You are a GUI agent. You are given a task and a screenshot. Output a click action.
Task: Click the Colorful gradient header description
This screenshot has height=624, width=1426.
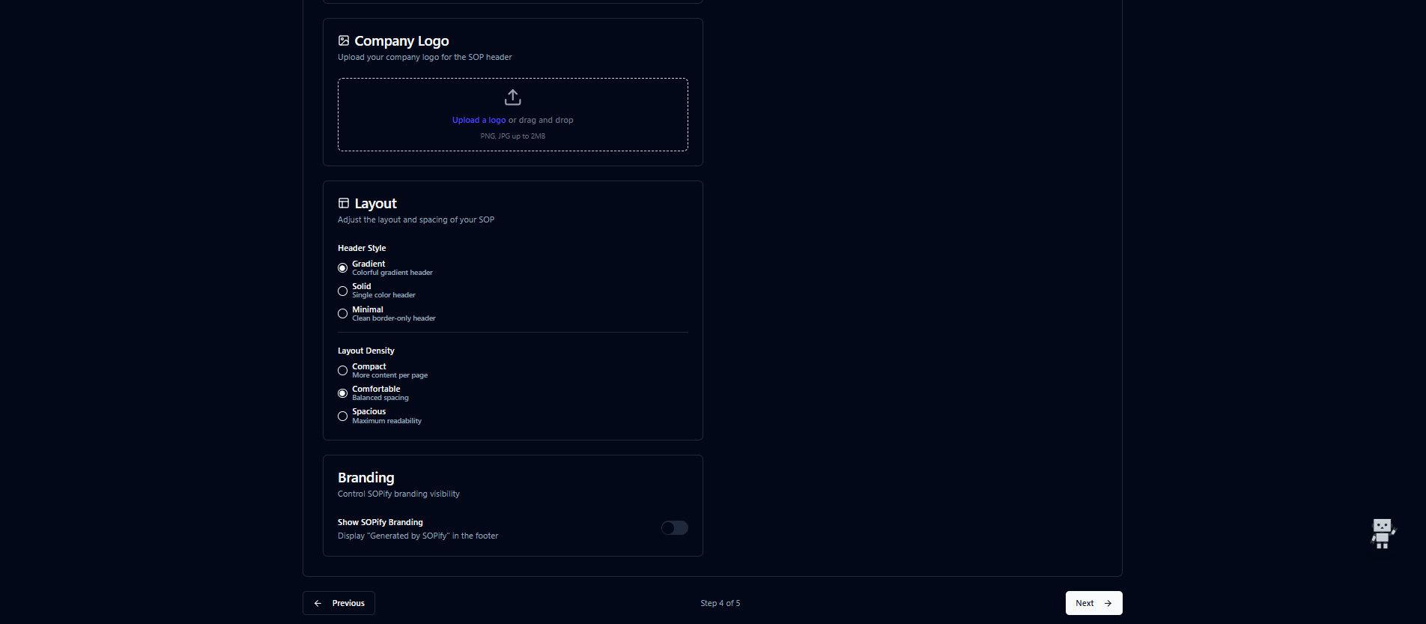[392, 273]
